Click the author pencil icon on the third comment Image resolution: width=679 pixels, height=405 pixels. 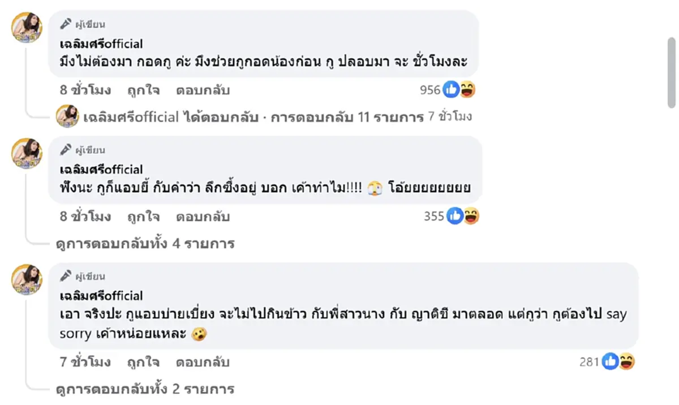coord(67,275)
